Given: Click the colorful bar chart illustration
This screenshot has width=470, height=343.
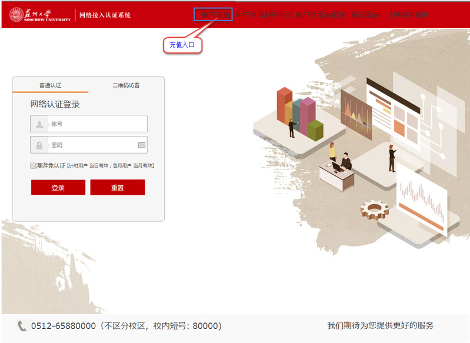Looking at the screenshot, I should [x=300, y=114].
